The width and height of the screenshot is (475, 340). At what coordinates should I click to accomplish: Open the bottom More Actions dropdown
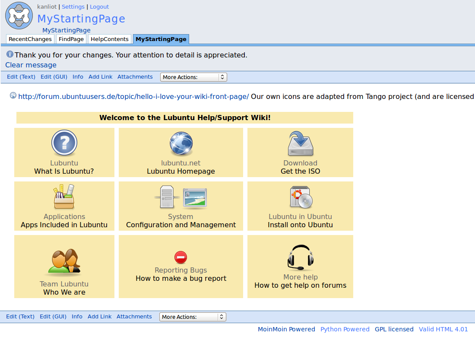(x=193, y=317)
